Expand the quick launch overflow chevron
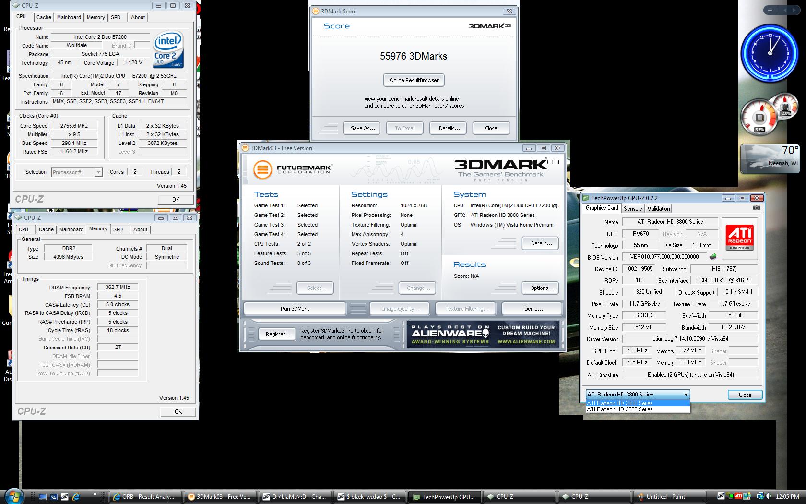806x504 pixels. tap(95, 494)
